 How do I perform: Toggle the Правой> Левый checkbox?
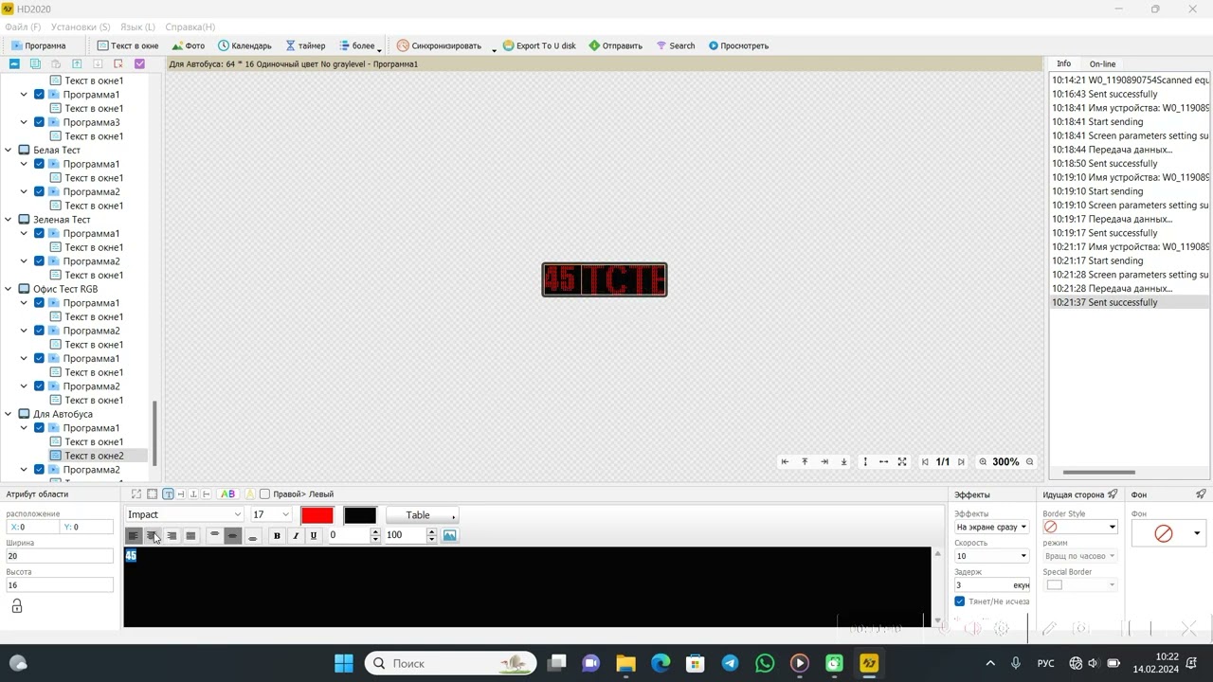click(265, 494)
